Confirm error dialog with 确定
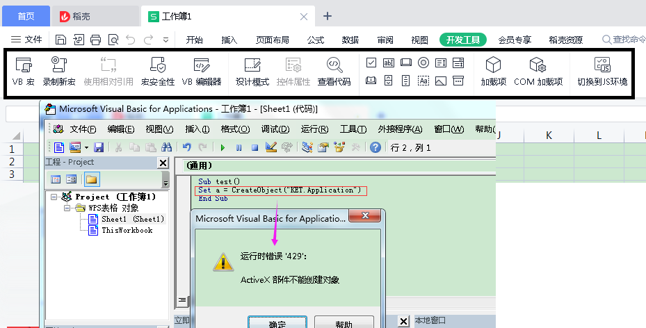Viewport: 646px width, 328px height. pos(277,322)
